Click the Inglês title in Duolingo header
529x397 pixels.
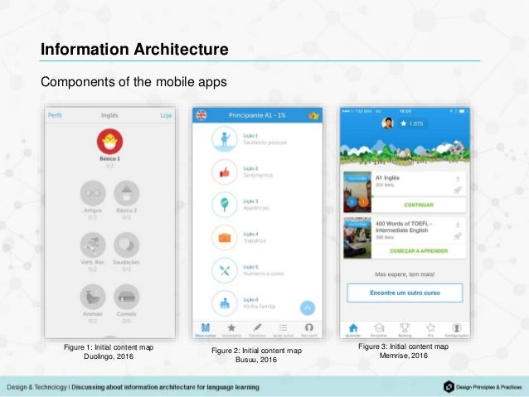click(109, 115)
